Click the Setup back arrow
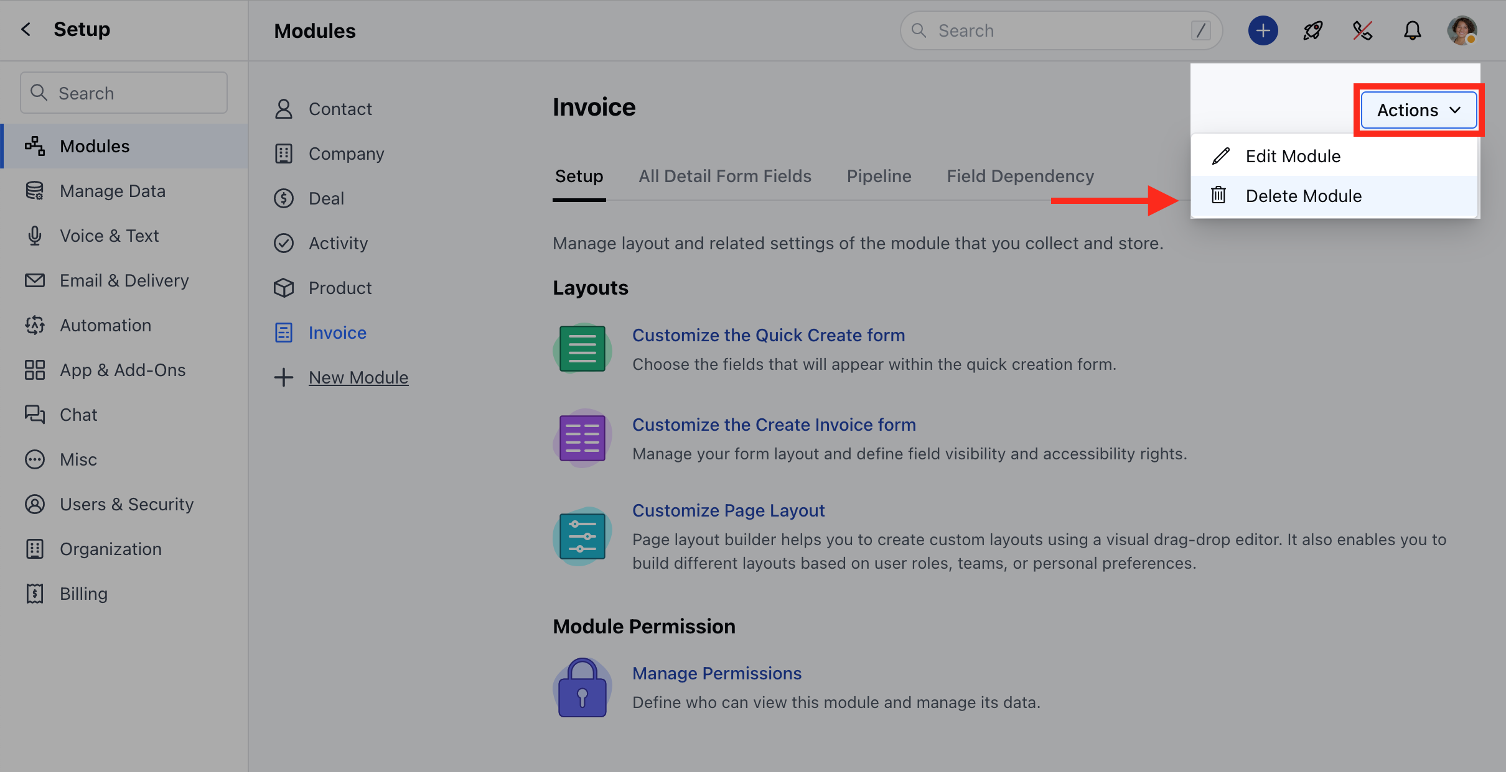The width and height of the screenshot is (1506, 772). 26,29
